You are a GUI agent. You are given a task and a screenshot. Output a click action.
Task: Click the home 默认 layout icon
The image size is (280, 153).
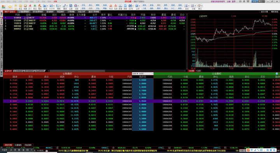(x=199, y=7)
